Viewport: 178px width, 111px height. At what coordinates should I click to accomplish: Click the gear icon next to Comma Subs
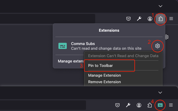tap(158, 46)
